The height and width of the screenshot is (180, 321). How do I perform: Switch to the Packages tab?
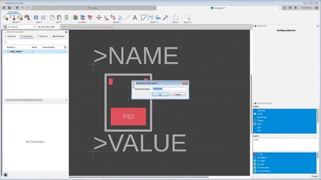click(59, 36)
